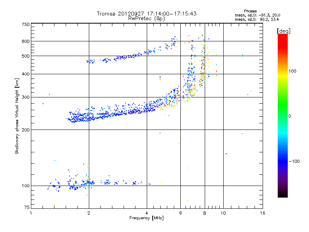Screen dimensions: 309x232
Task: Click the 'Phases' heading text
Action: (x=250, y=11)
